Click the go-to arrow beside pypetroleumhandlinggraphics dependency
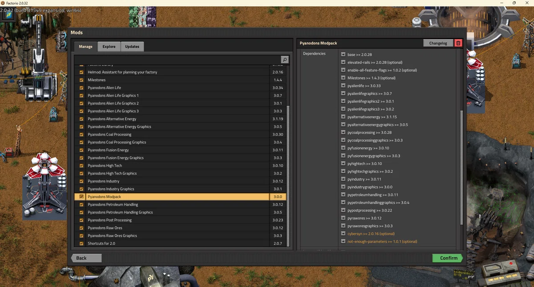 343,202
